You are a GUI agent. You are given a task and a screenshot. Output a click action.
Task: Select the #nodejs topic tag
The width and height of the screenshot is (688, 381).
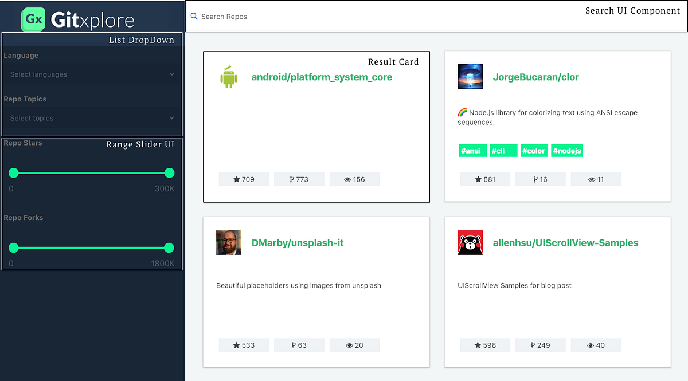tap(566, 150)
